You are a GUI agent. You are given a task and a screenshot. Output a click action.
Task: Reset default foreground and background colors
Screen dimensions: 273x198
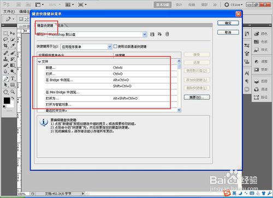coord(4,106)
